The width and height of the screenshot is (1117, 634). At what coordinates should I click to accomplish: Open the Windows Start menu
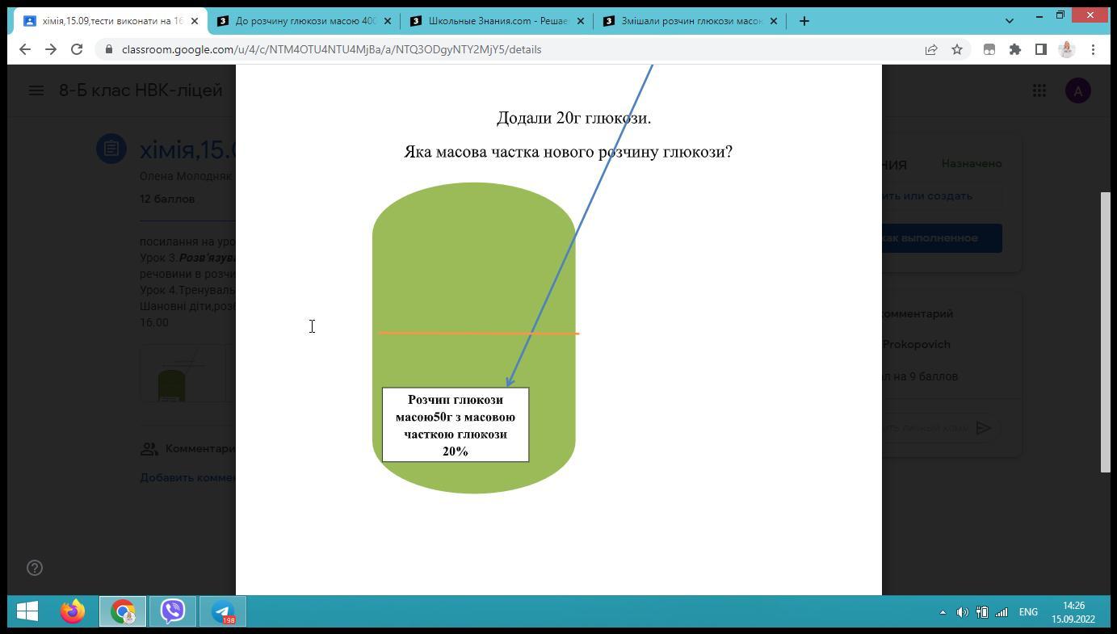[27, 611]
